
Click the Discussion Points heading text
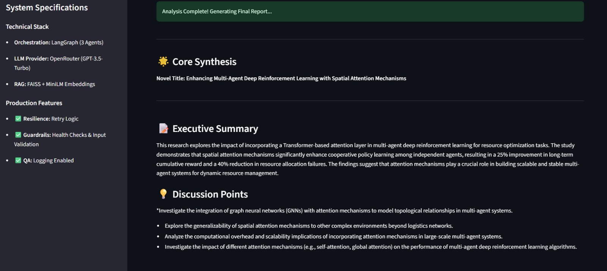click(210, 194)
